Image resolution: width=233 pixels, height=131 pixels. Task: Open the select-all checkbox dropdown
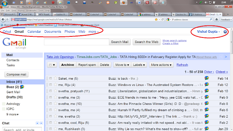point(52,65)
